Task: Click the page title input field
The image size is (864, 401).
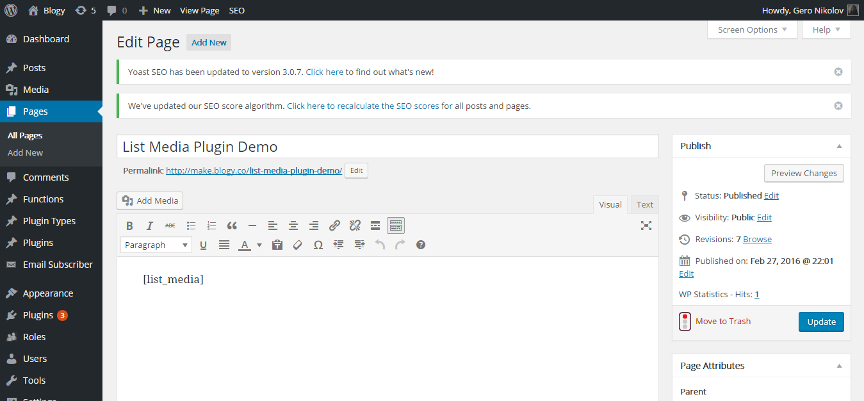Action: tap(387, 147)
